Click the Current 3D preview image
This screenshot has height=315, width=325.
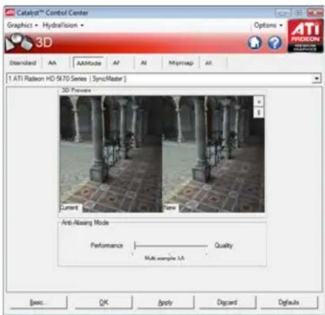(x=111, y=154)
